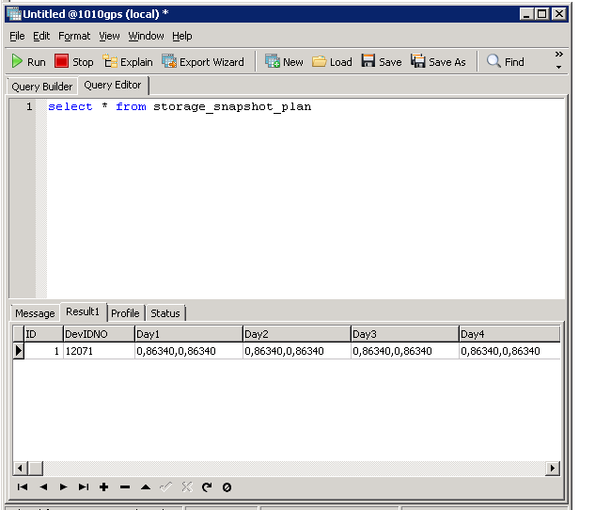Open the Window menu
This screenshot has width=595, height=510.
[146, 36]
